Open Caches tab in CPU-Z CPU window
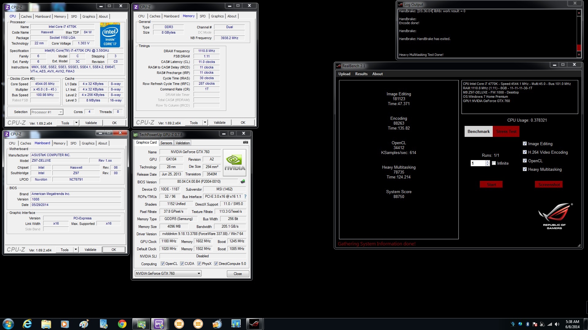Screen dimensions: 588x330 click(x=26, y=16)
